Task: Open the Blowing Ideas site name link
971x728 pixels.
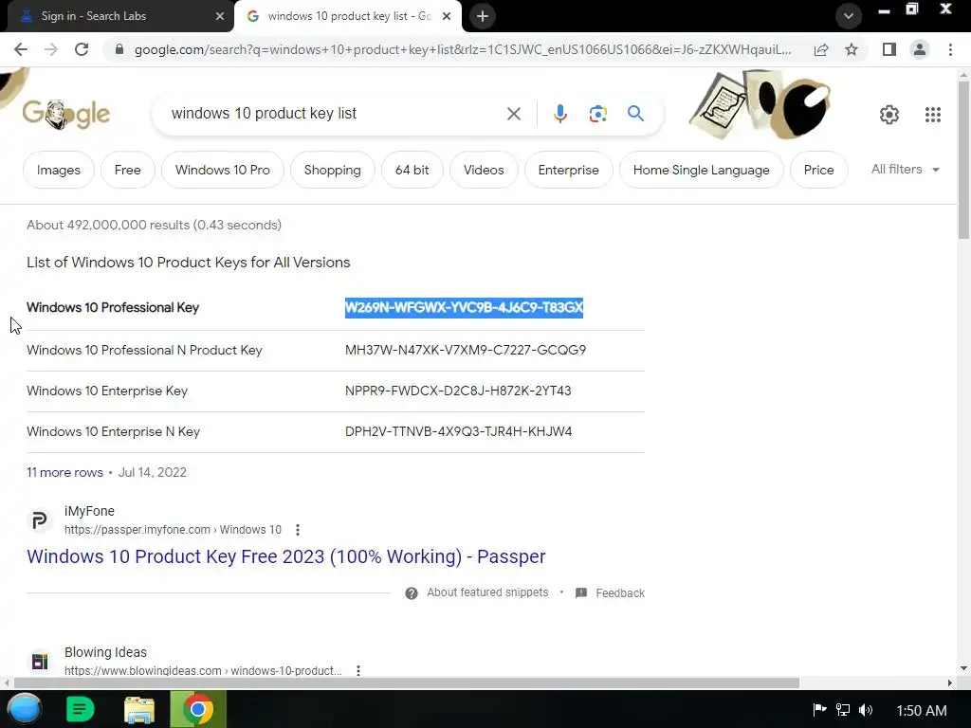Action: 106,652
